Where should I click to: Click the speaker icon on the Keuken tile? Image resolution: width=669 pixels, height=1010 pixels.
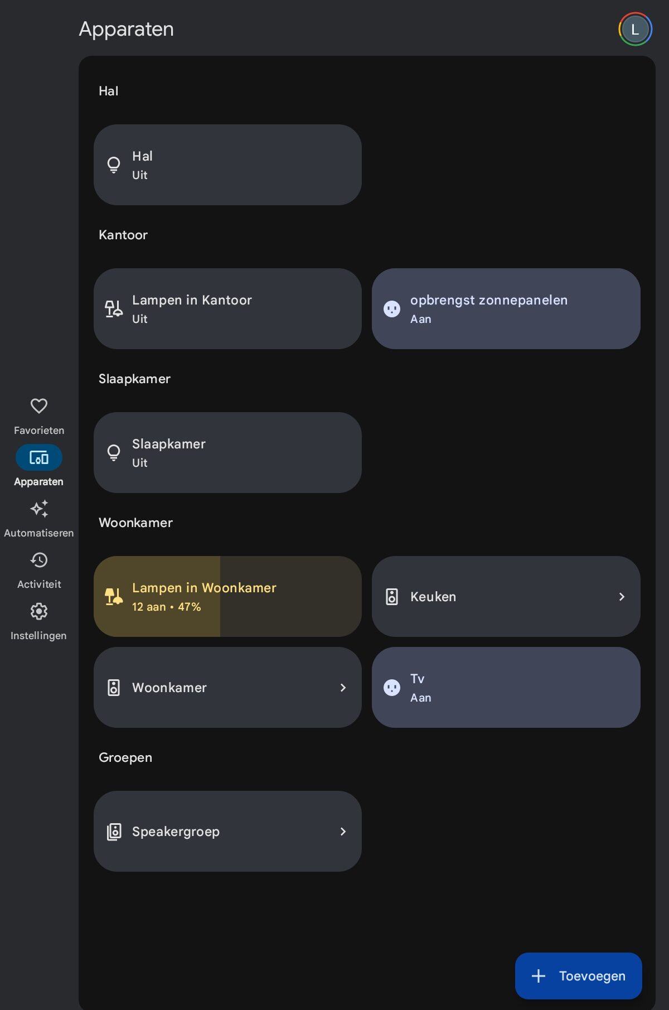pos(392,596)
